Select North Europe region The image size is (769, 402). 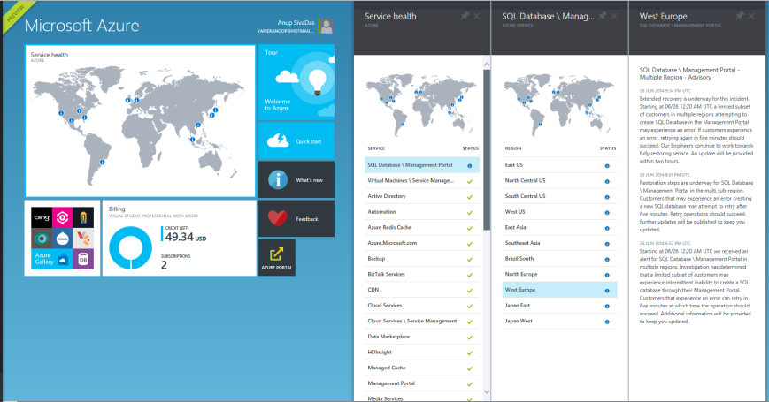pos(559,274)
